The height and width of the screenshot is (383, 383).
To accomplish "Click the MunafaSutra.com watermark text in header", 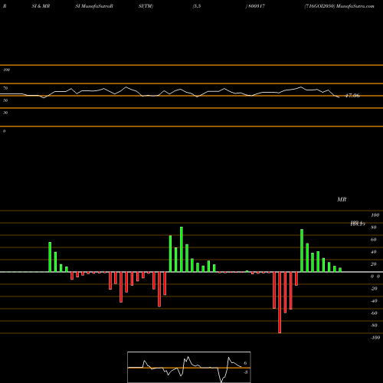I will 355,6.
